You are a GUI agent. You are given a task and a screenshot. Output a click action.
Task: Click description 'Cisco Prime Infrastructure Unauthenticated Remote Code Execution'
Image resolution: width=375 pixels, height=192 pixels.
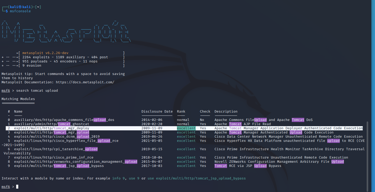(281, 158)
